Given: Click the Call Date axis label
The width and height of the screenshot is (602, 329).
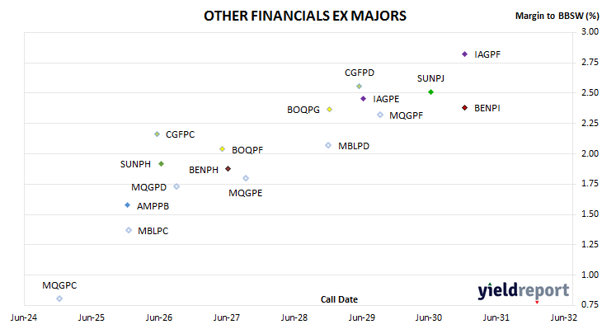Looking at the screenshot, I should 339,299.
